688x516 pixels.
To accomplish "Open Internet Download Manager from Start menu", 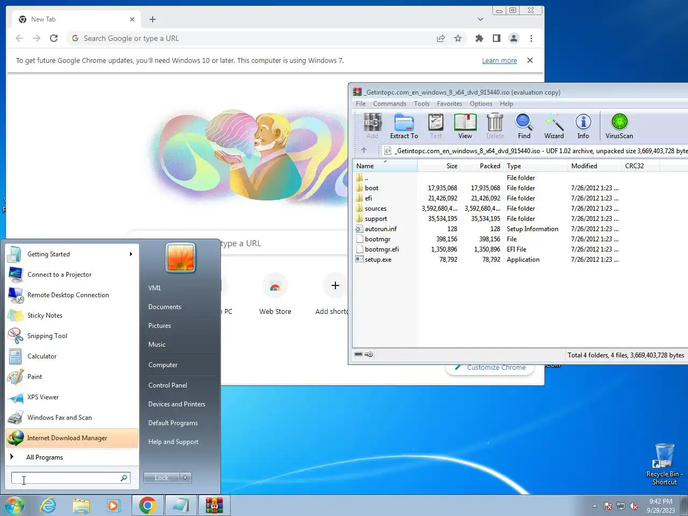I will [x=71, y=438].
